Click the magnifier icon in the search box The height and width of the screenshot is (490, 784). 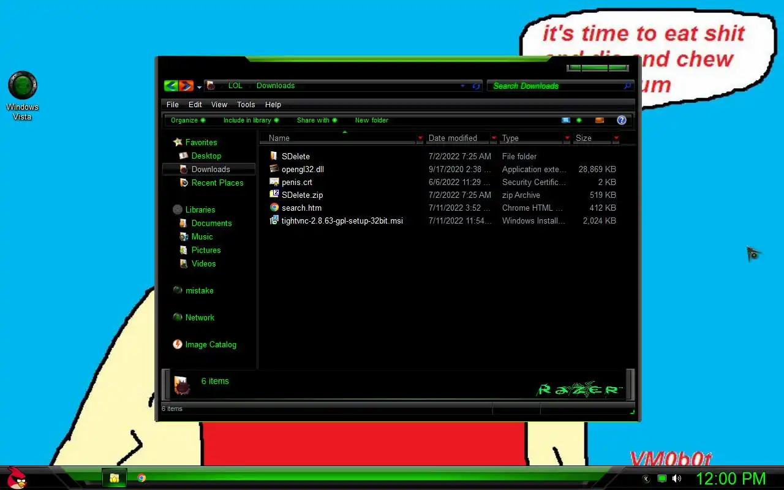click(627, 86)
